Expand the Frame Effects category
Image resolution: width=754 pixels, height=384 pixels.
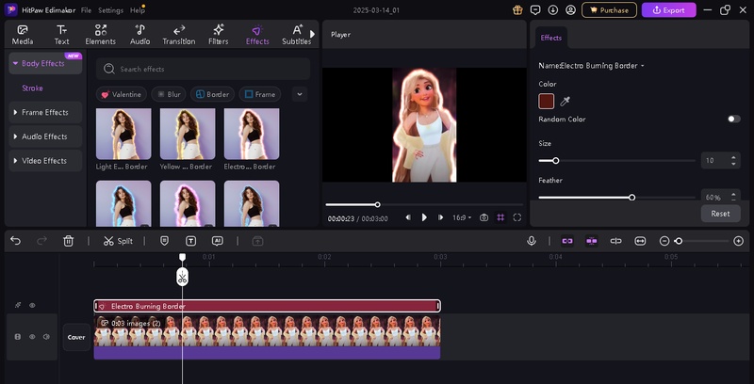[x=45, y=112]
